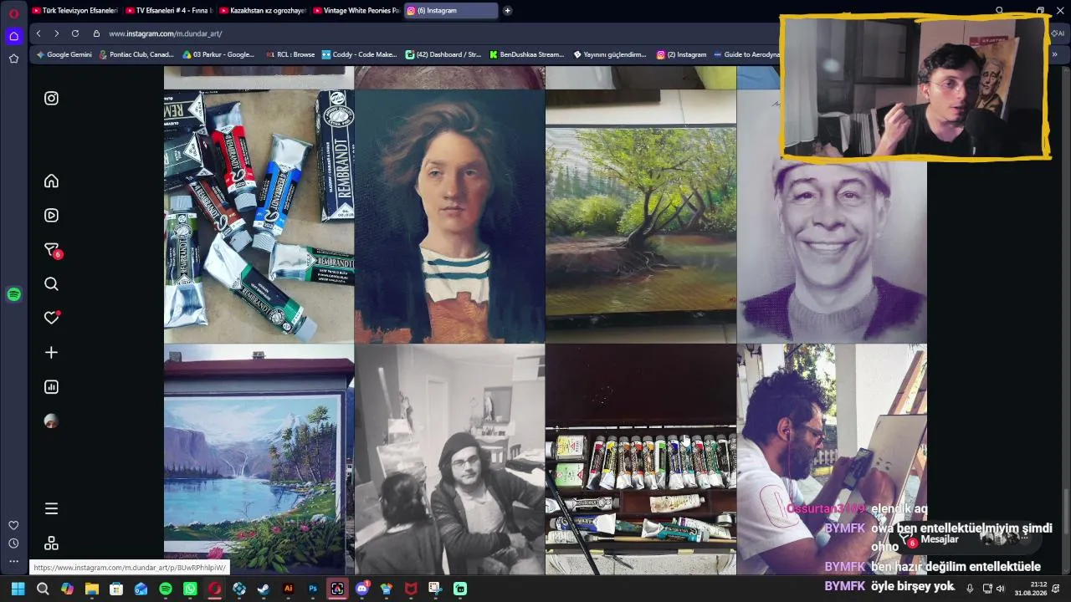
Task: Create new post with plus icon
Action: [51, 353]
